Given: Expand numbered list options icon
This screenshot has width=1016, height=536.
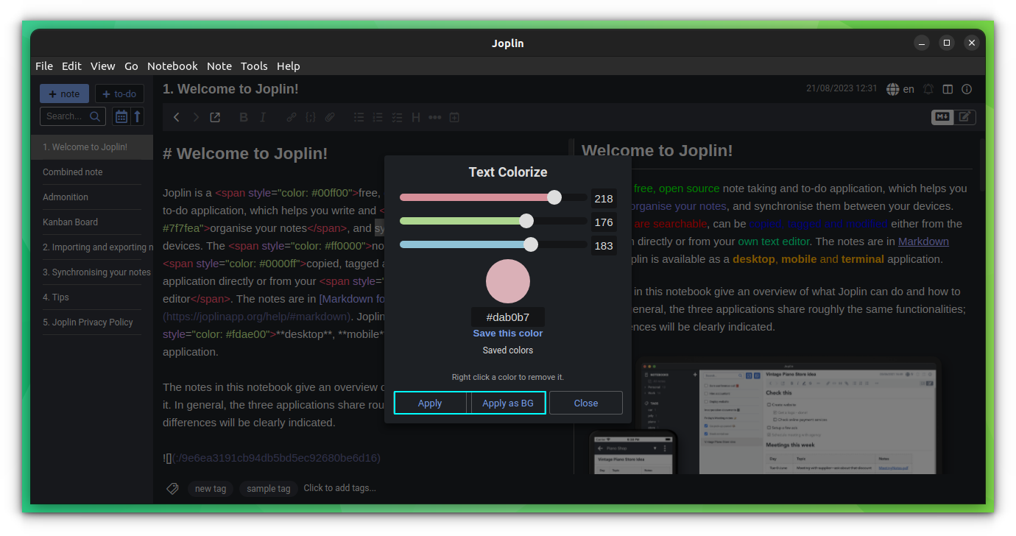Looking at the screenshot, I should tap(378, 117).
